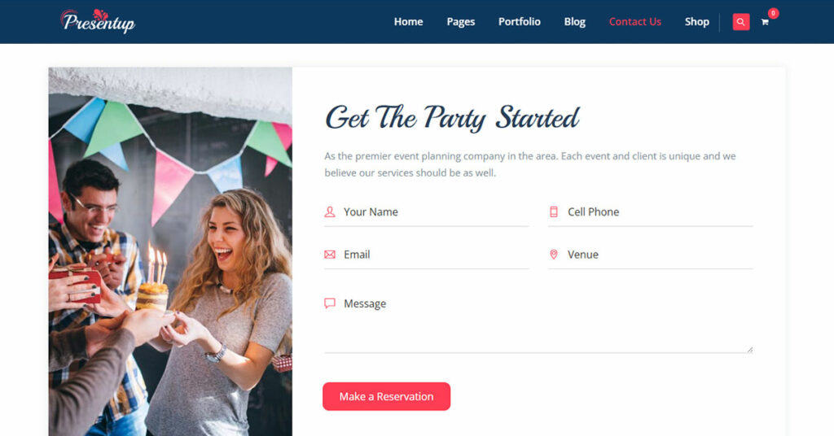Viewport: 834px width, 436px height.
Task: Click the envelope icon beside Email
Action: 330,255
